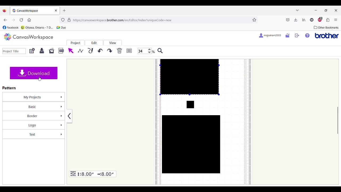Switch to the Edit tab
This screenshot has height=192, width=341.
pyautogui.click(x=94, y=43)
